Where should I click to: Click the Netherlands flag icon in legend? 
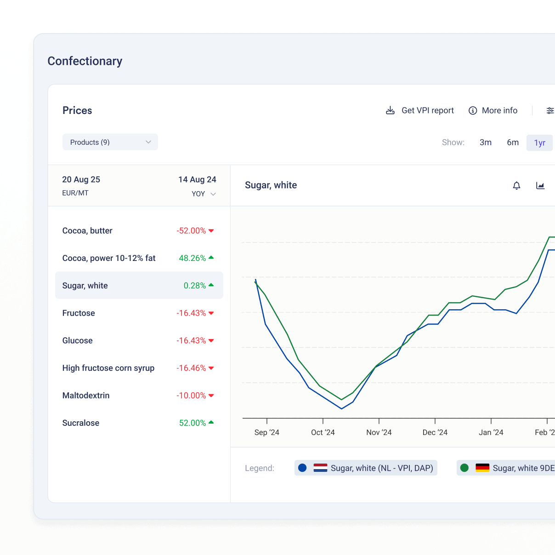(320, 468)
